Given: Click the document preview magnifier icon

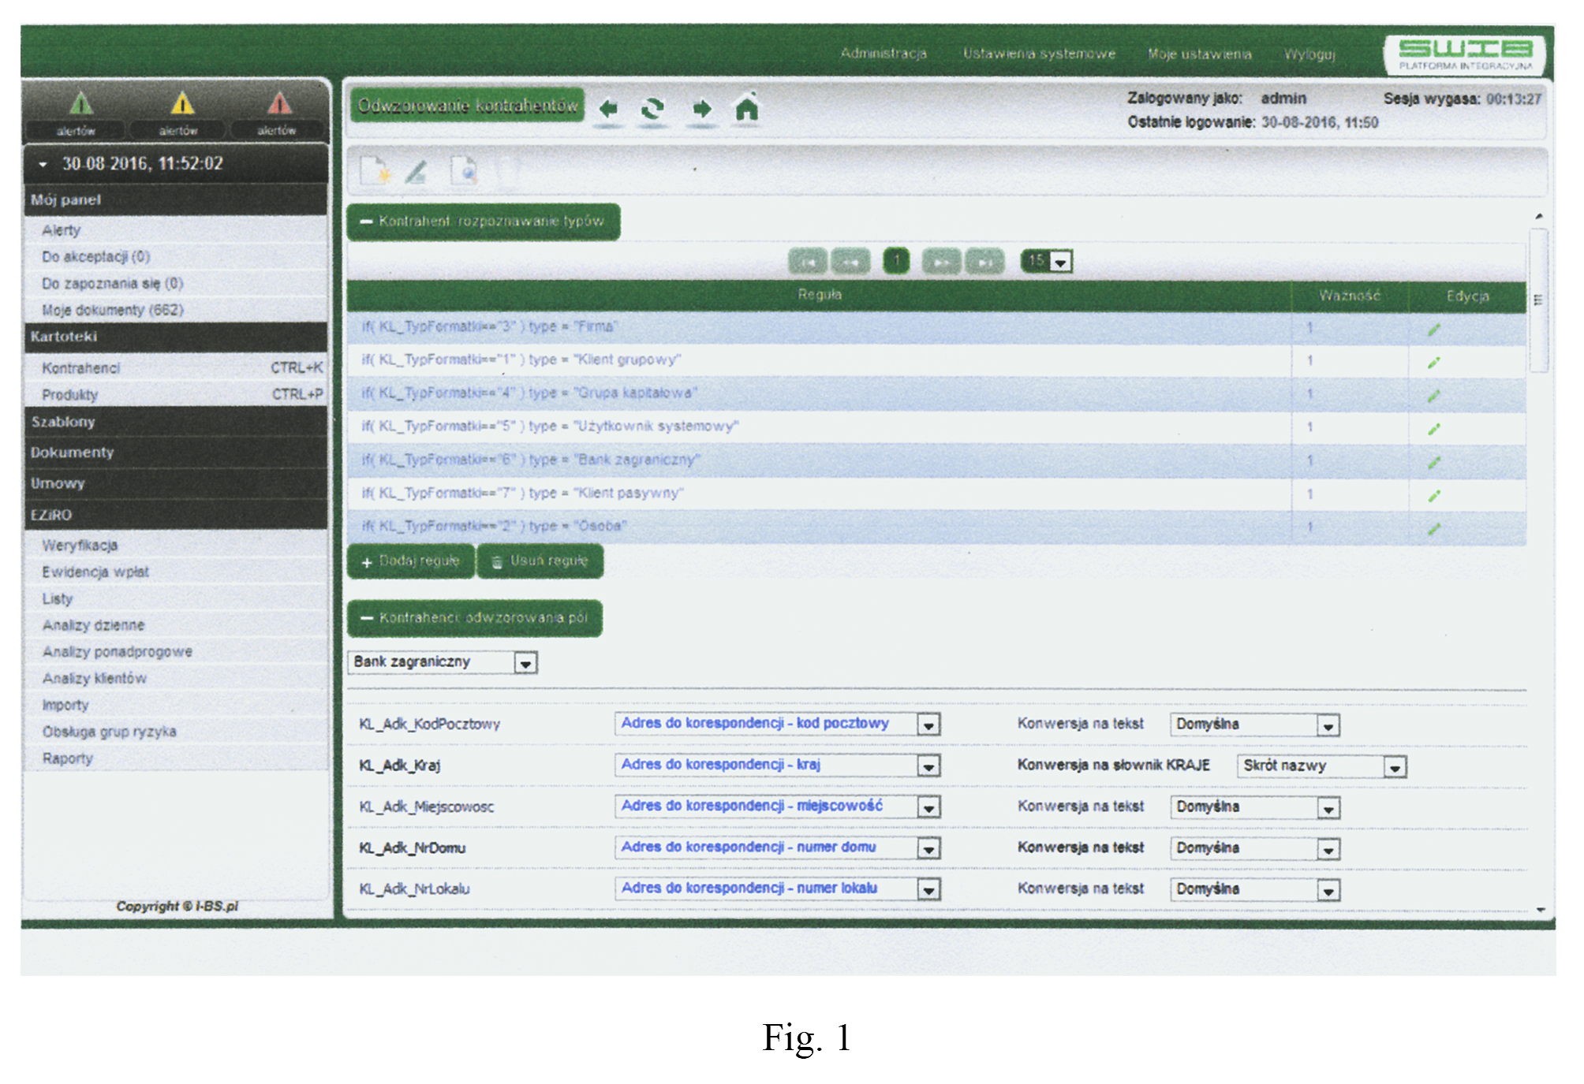Looking at the screenshot, I should (464, 170).
